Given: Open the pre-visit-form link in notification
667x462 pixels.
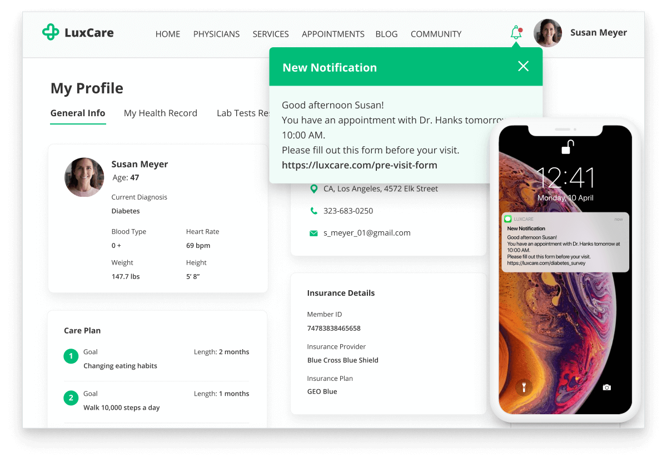Looking at the screenshot, I should (x=359, y=165).
